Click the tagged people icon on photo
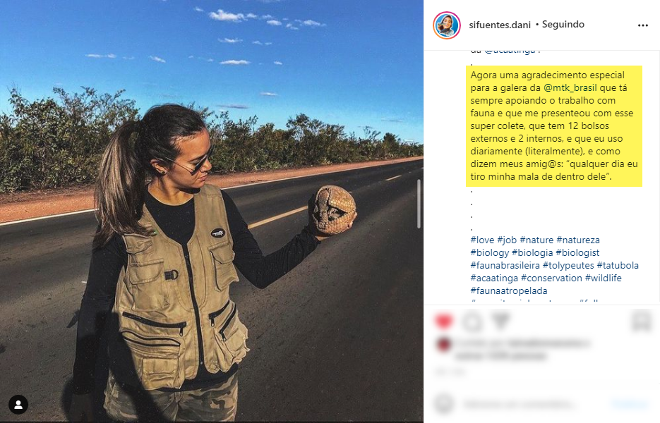660x423 pixels. 18,405
